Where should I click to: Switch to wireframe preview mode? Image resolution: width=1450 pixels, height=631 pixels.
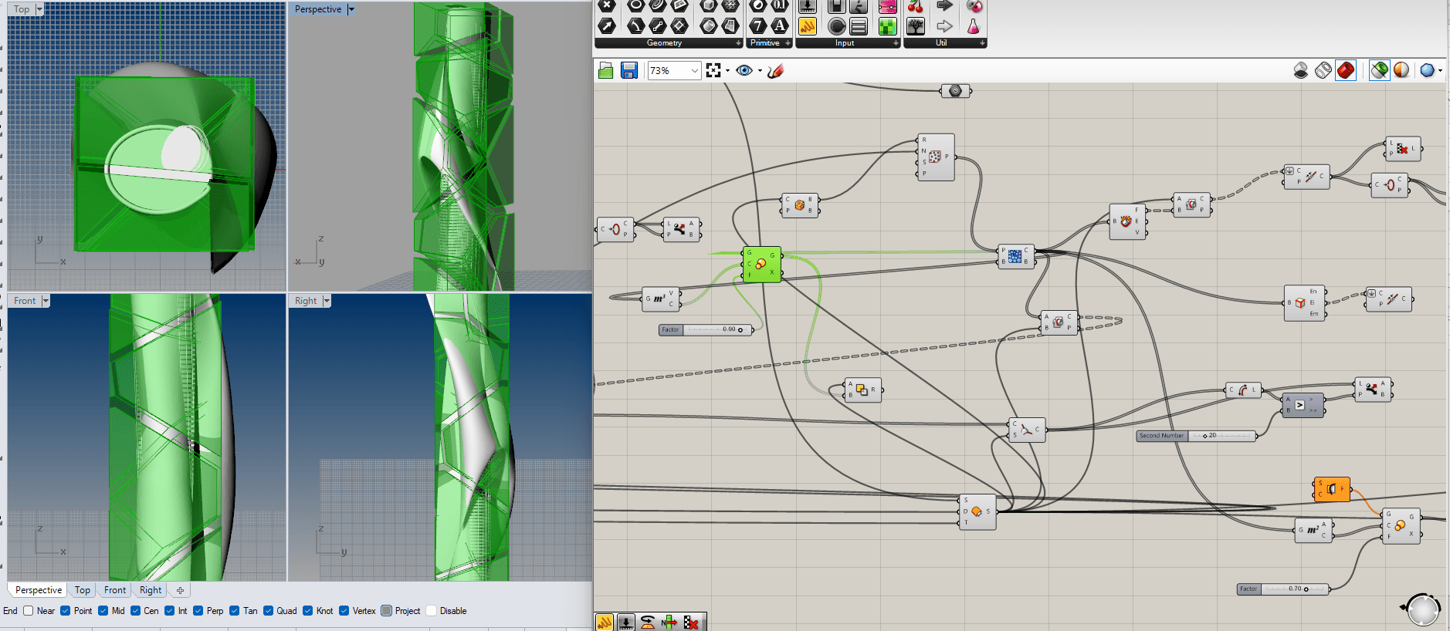pos(1323,71)
